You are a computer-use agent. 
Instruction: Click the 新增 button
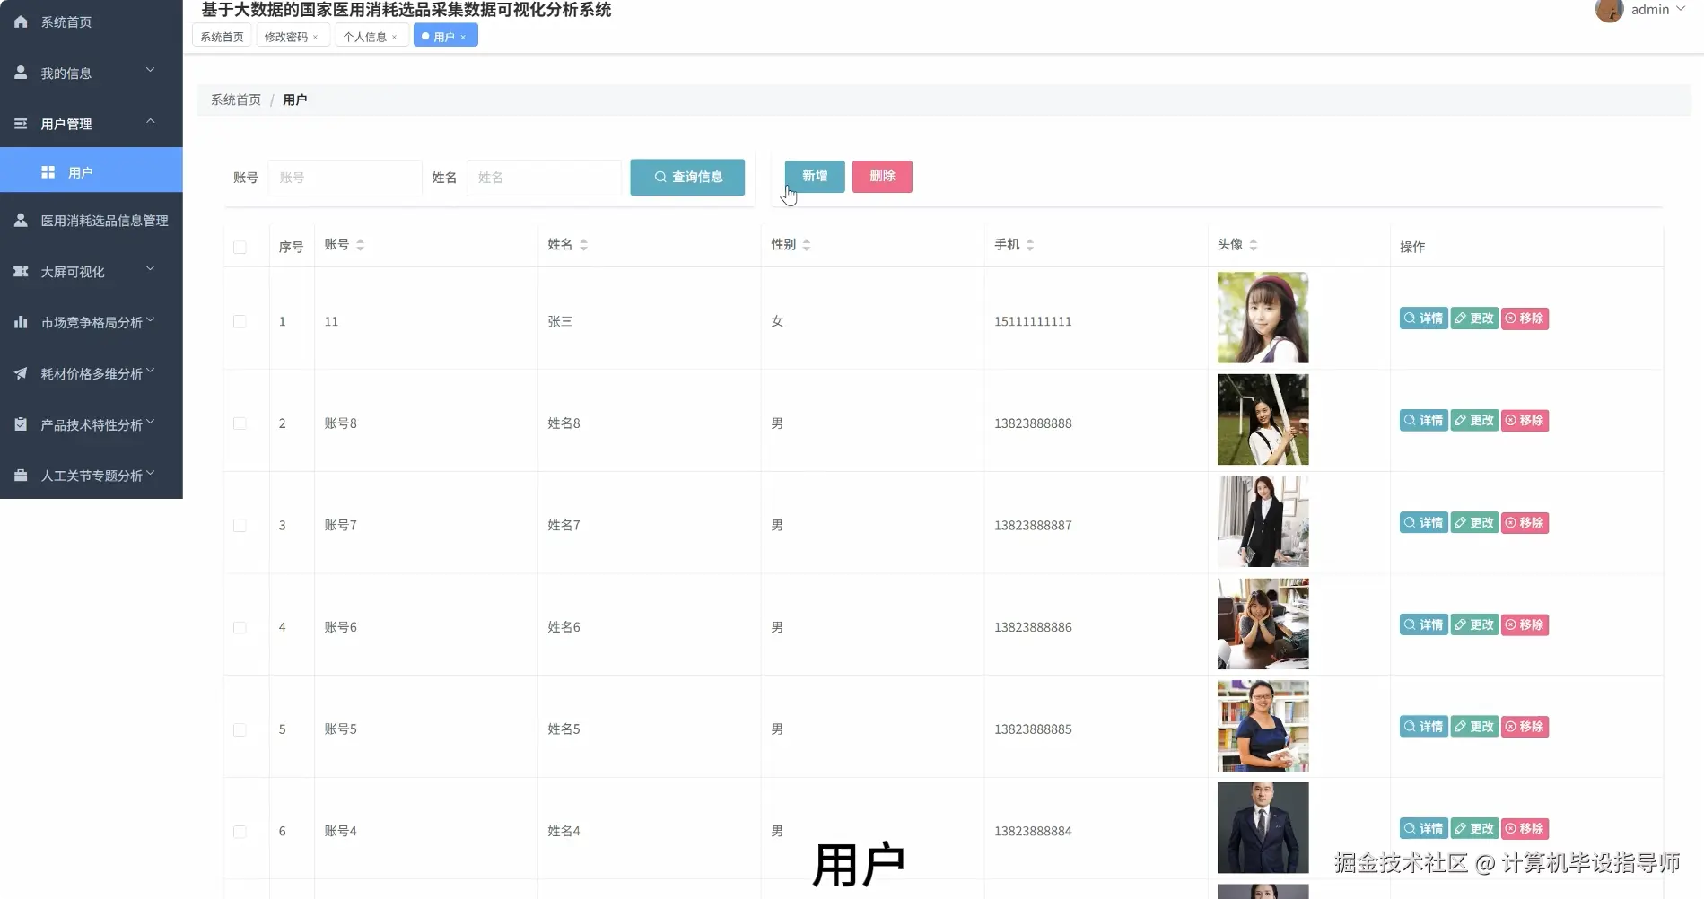pos(815,176)
